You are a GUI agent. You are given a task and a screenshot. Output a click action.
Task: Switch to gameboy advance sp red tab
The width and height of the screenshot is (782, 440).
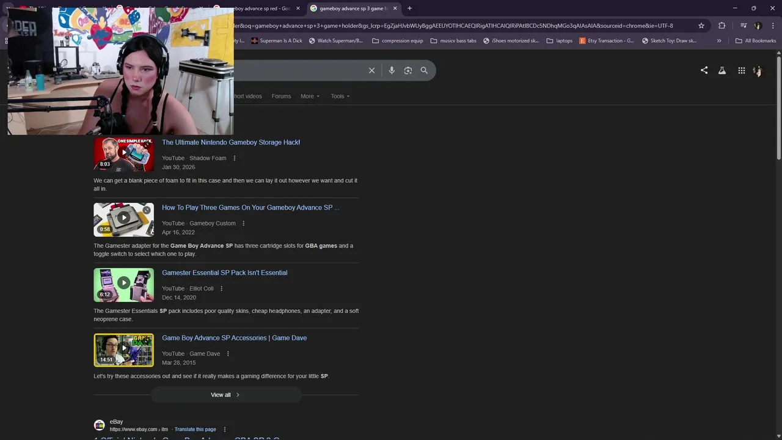260,9
